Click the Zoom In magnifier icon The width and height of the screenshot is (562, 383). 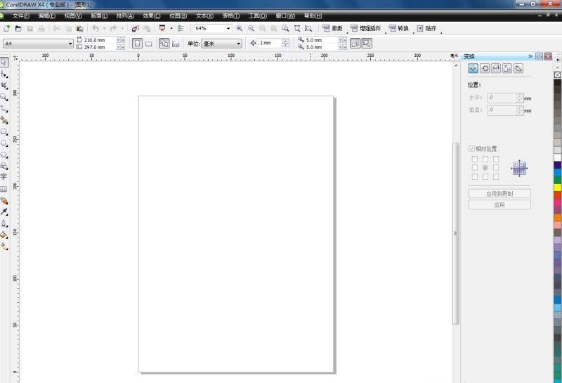pyautogui.click(x=240, y=29)
